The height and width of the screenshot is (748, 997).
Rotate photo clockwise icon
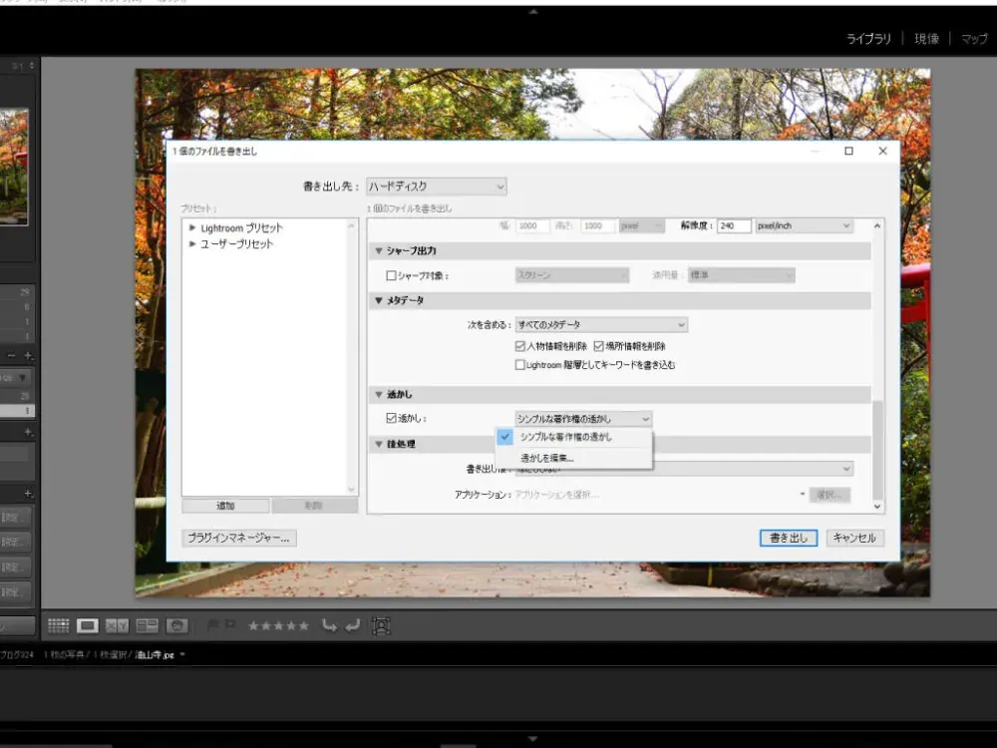352,626
